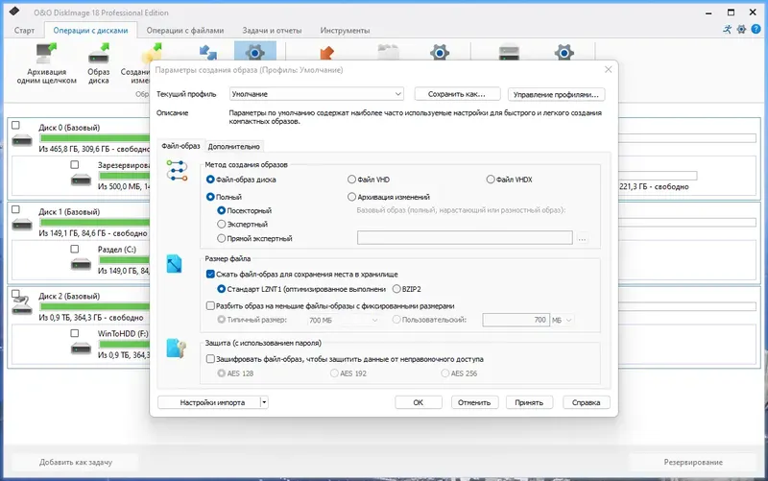Open the МБ unit dropdown

[563, 320]
